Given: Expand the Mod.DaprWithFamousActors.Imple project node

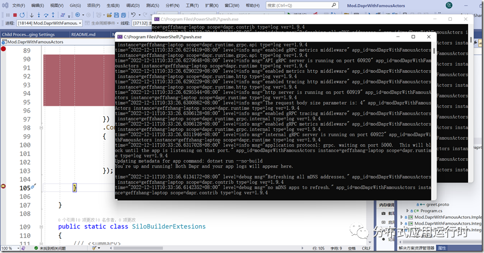Looking at the screenshot, I should 401,217.
